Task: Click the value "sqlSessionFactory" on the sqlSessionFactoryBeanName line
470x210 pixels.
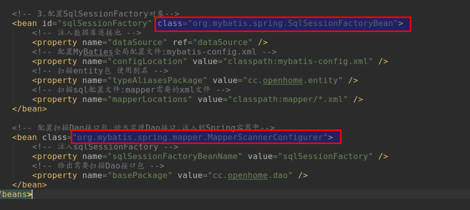Action: pos(325,156)
